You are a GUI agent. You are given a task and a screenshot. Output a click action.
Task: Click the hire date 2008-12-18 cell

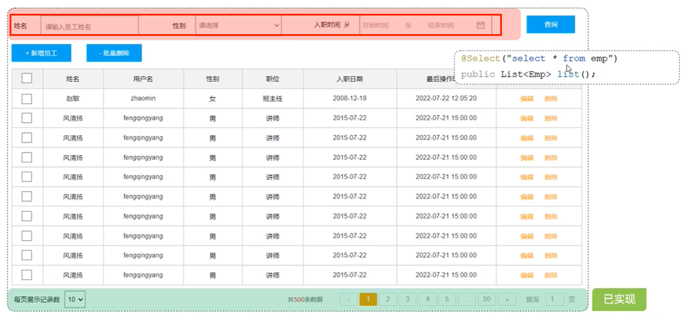[x=349, y=98]
